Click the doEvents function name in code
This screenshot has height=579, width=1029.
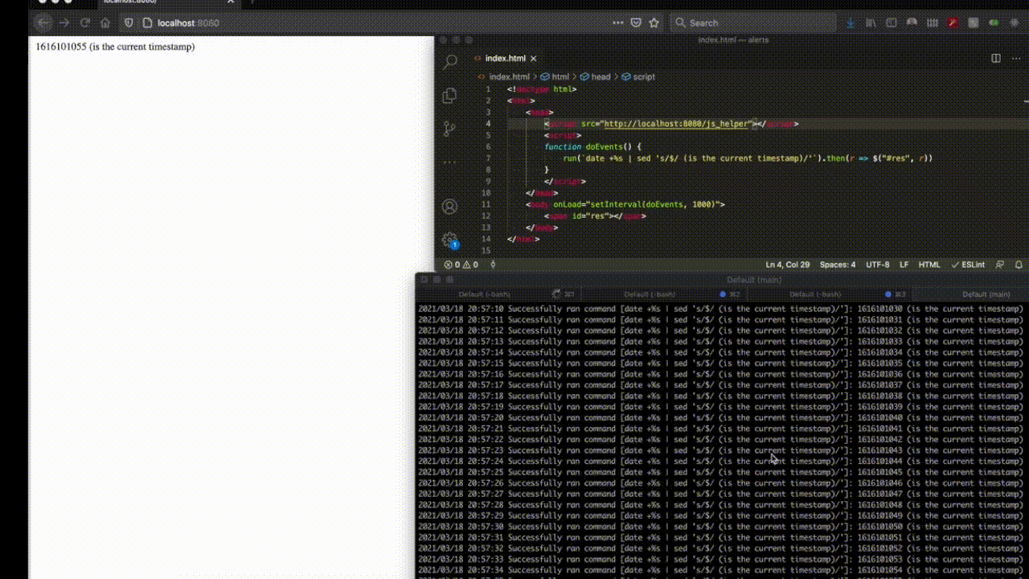pos(603,147)
